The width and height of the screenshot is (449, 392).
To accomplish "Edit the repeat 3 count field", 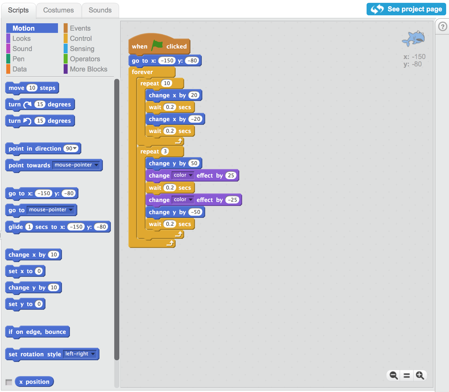I will pos(165,151).
